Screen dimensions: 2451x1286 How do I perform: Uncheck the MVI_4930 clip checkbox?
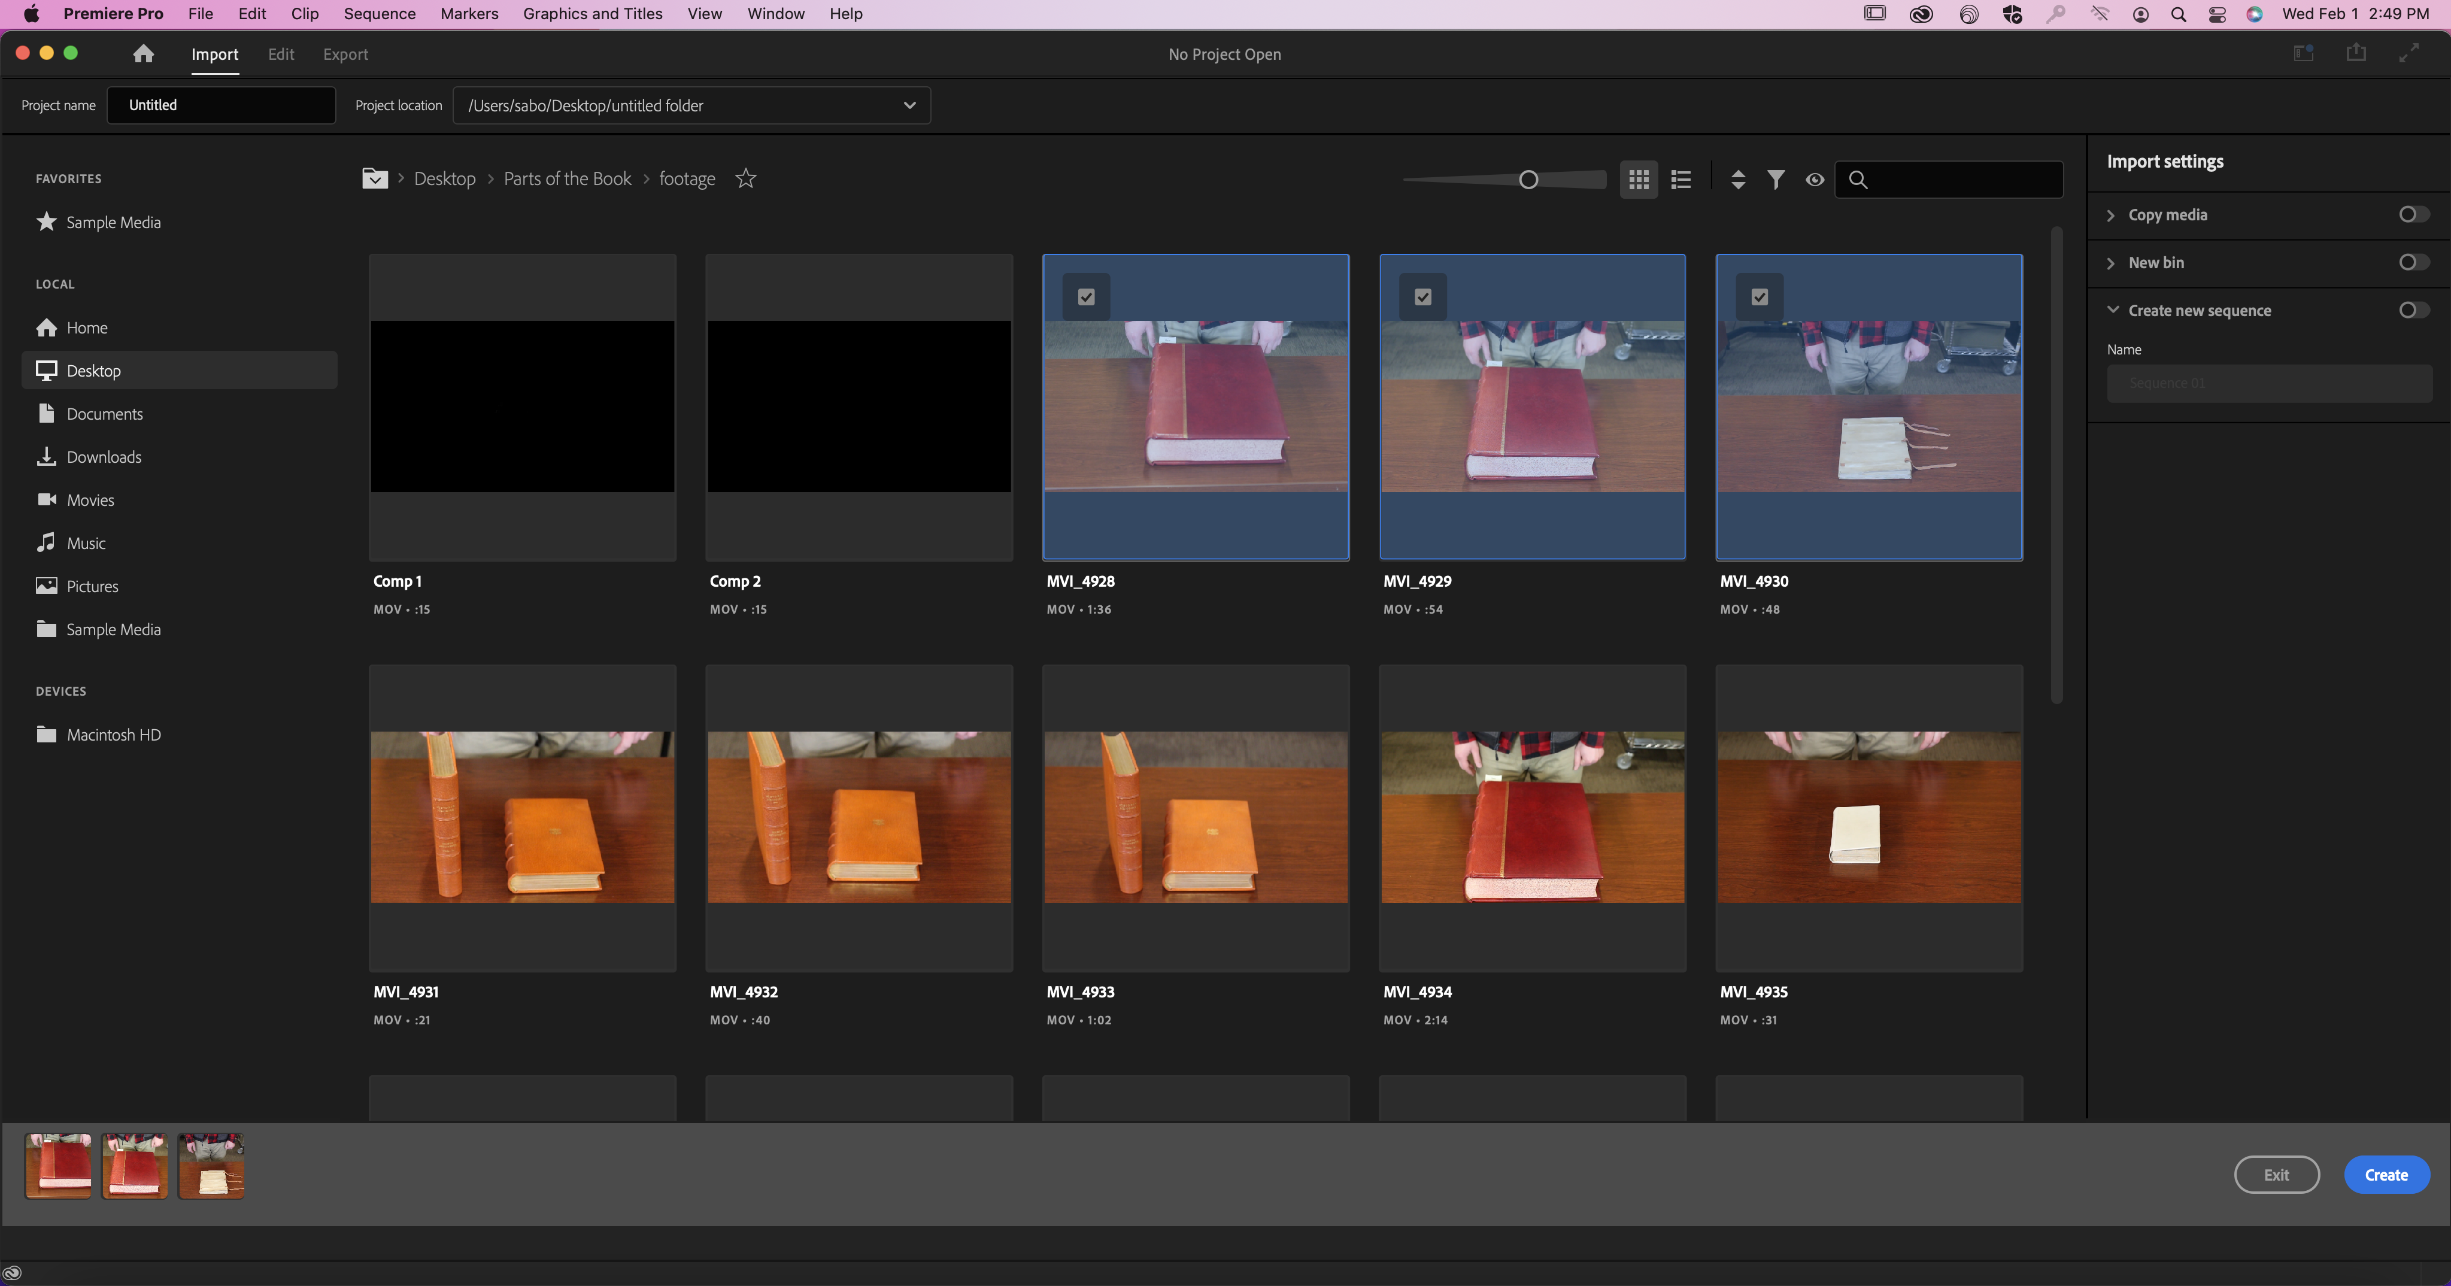(x=1760, y=297)
